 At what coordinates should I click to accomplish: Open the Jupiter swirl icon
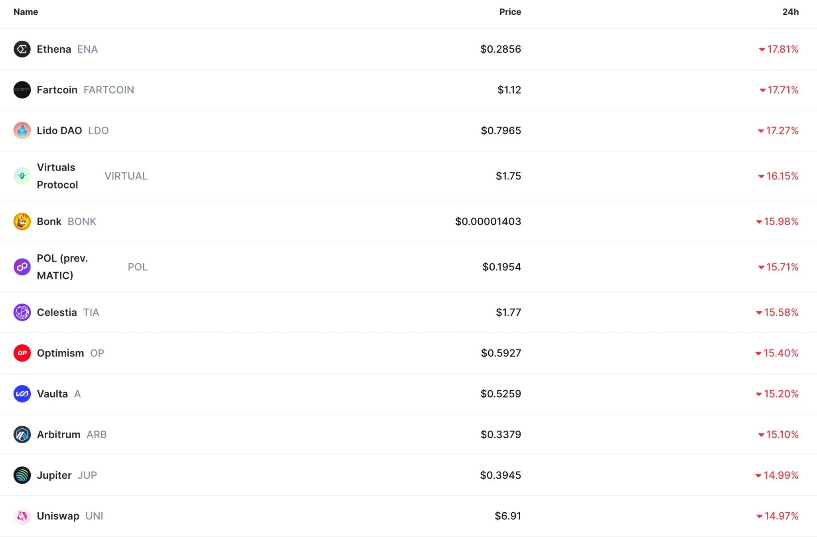tap(22, 475)
